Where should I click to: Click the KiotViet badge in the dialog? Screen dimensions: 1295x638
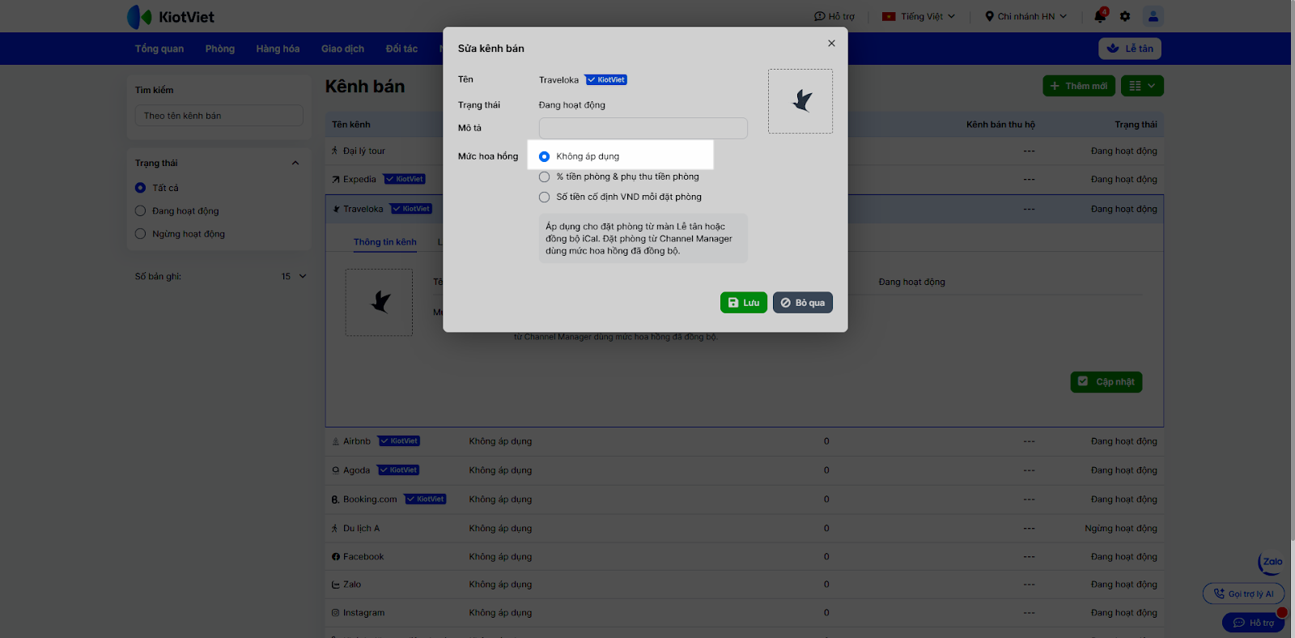[x=606, y=80]
